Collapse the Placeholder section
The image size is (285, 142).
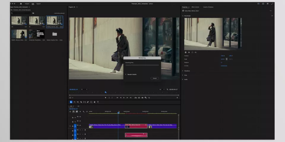coord(183,16)
